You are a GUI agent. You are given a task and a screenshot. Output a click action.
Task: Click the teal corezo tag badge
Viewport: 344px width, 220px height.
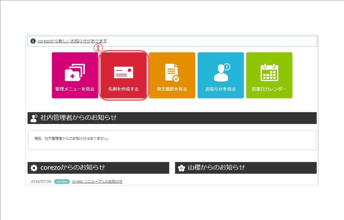pos(62,182)
